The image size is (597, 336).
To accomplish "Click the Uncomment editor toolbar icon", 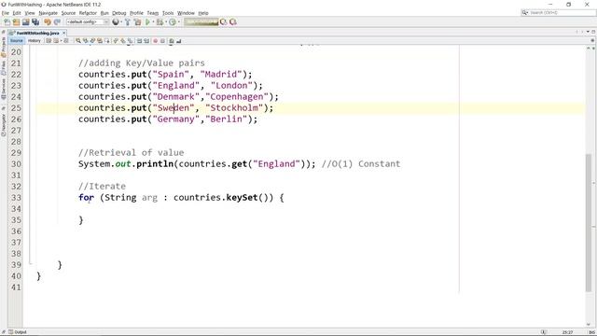I will tap(178, 41).
